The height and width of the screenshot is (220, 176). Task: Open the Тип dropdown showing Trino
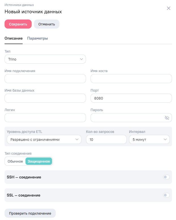point(45,59)
